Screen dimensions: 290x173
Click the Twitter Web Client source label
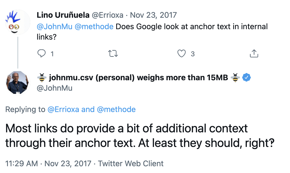pos(130,164)
